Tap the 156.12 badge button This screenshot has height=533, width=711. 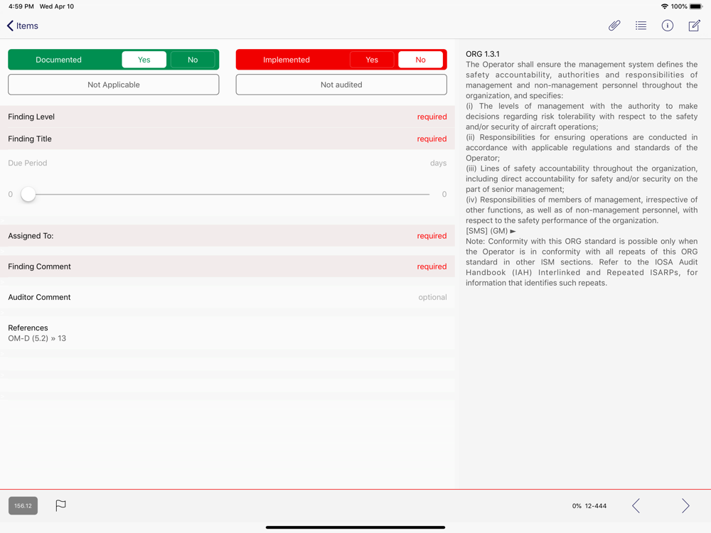tap(23, 506)
